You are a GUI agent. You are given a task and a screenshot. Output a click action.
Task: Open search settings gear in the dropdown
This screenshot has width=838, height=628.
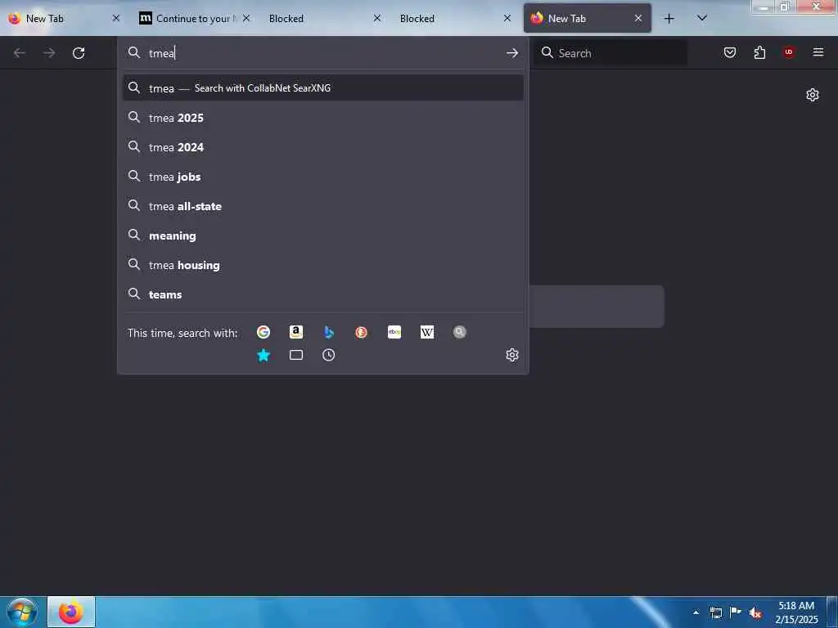(512, 355)
